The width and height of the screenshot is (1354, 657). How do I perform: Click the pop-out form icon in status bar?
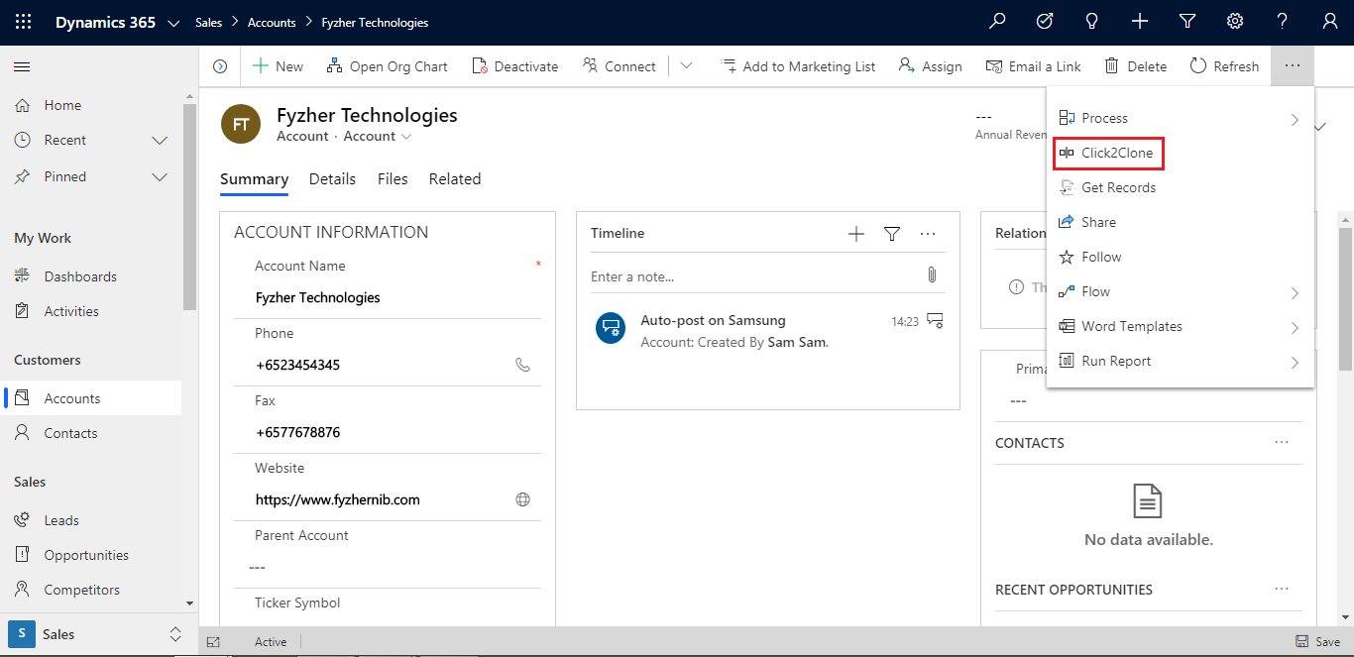(x=213, y=642)
